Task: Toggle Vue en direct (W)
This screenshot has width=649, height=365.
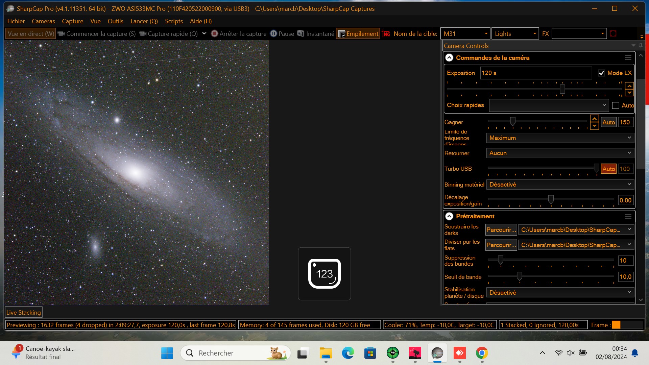Action: pos(31,33)
